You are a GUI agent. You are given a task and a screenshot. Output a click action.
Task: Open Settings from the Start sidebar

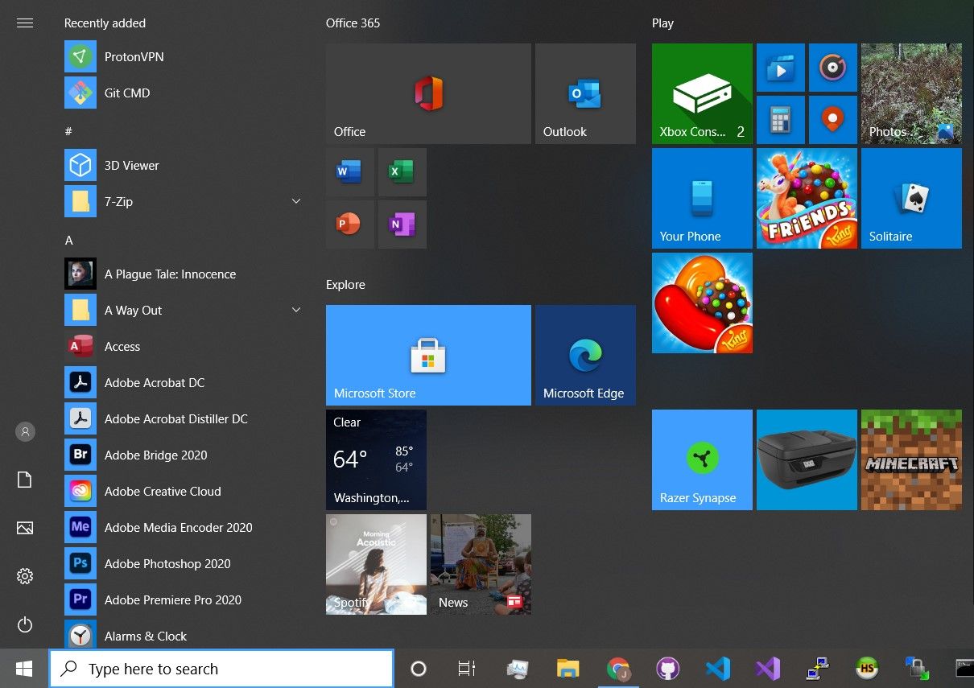point(25,576)
